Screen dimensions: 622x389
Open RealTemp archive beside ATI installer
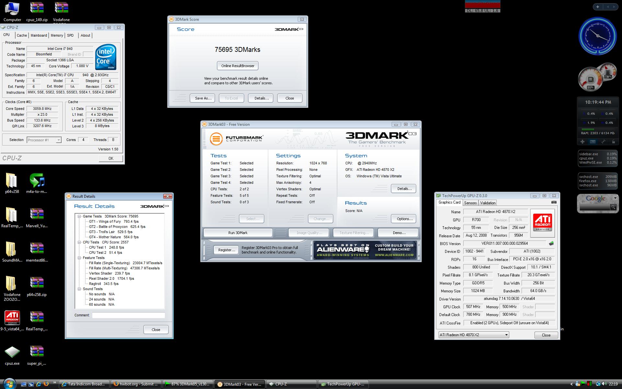coord(37,321)
